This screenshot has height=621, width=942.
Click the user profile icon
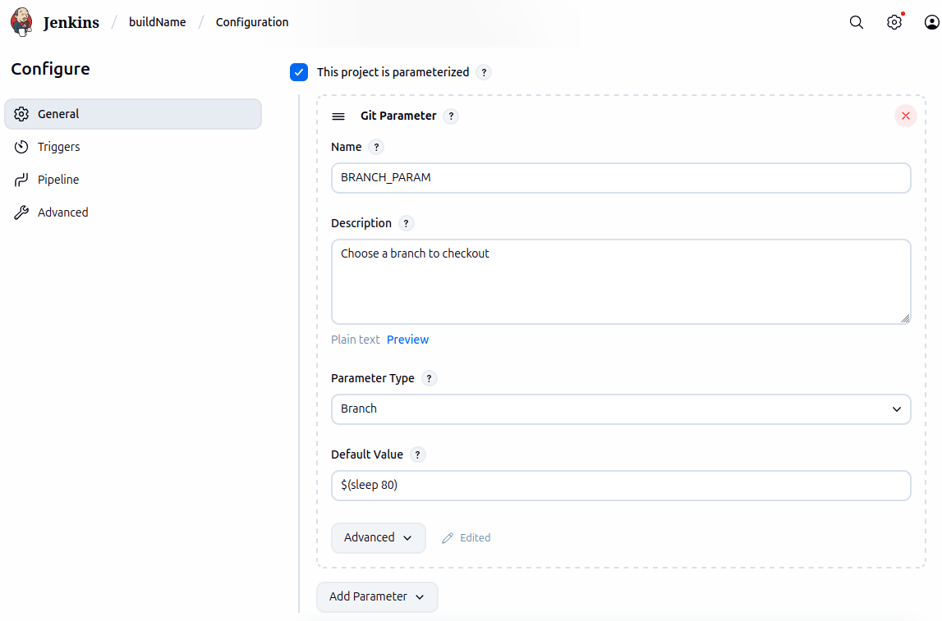(932, 22)
